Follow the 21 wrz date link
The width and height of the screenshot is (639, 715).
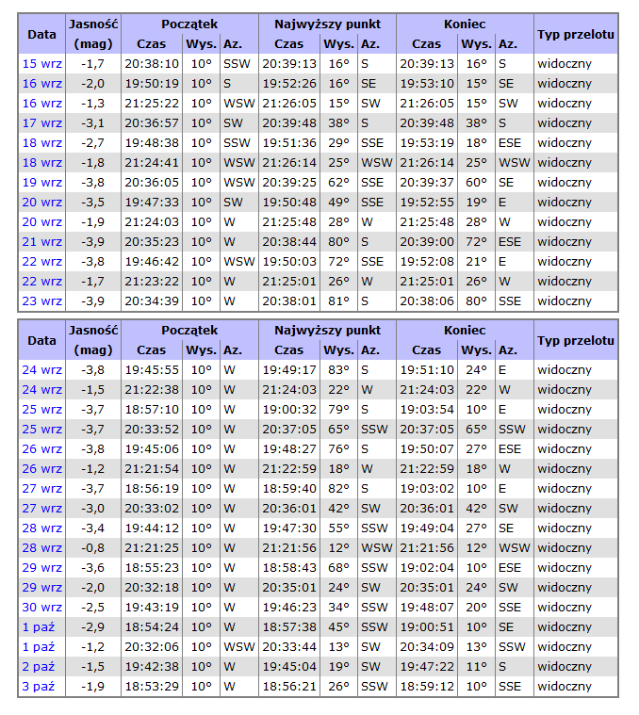pyautogui.click(x=42, y=242)
